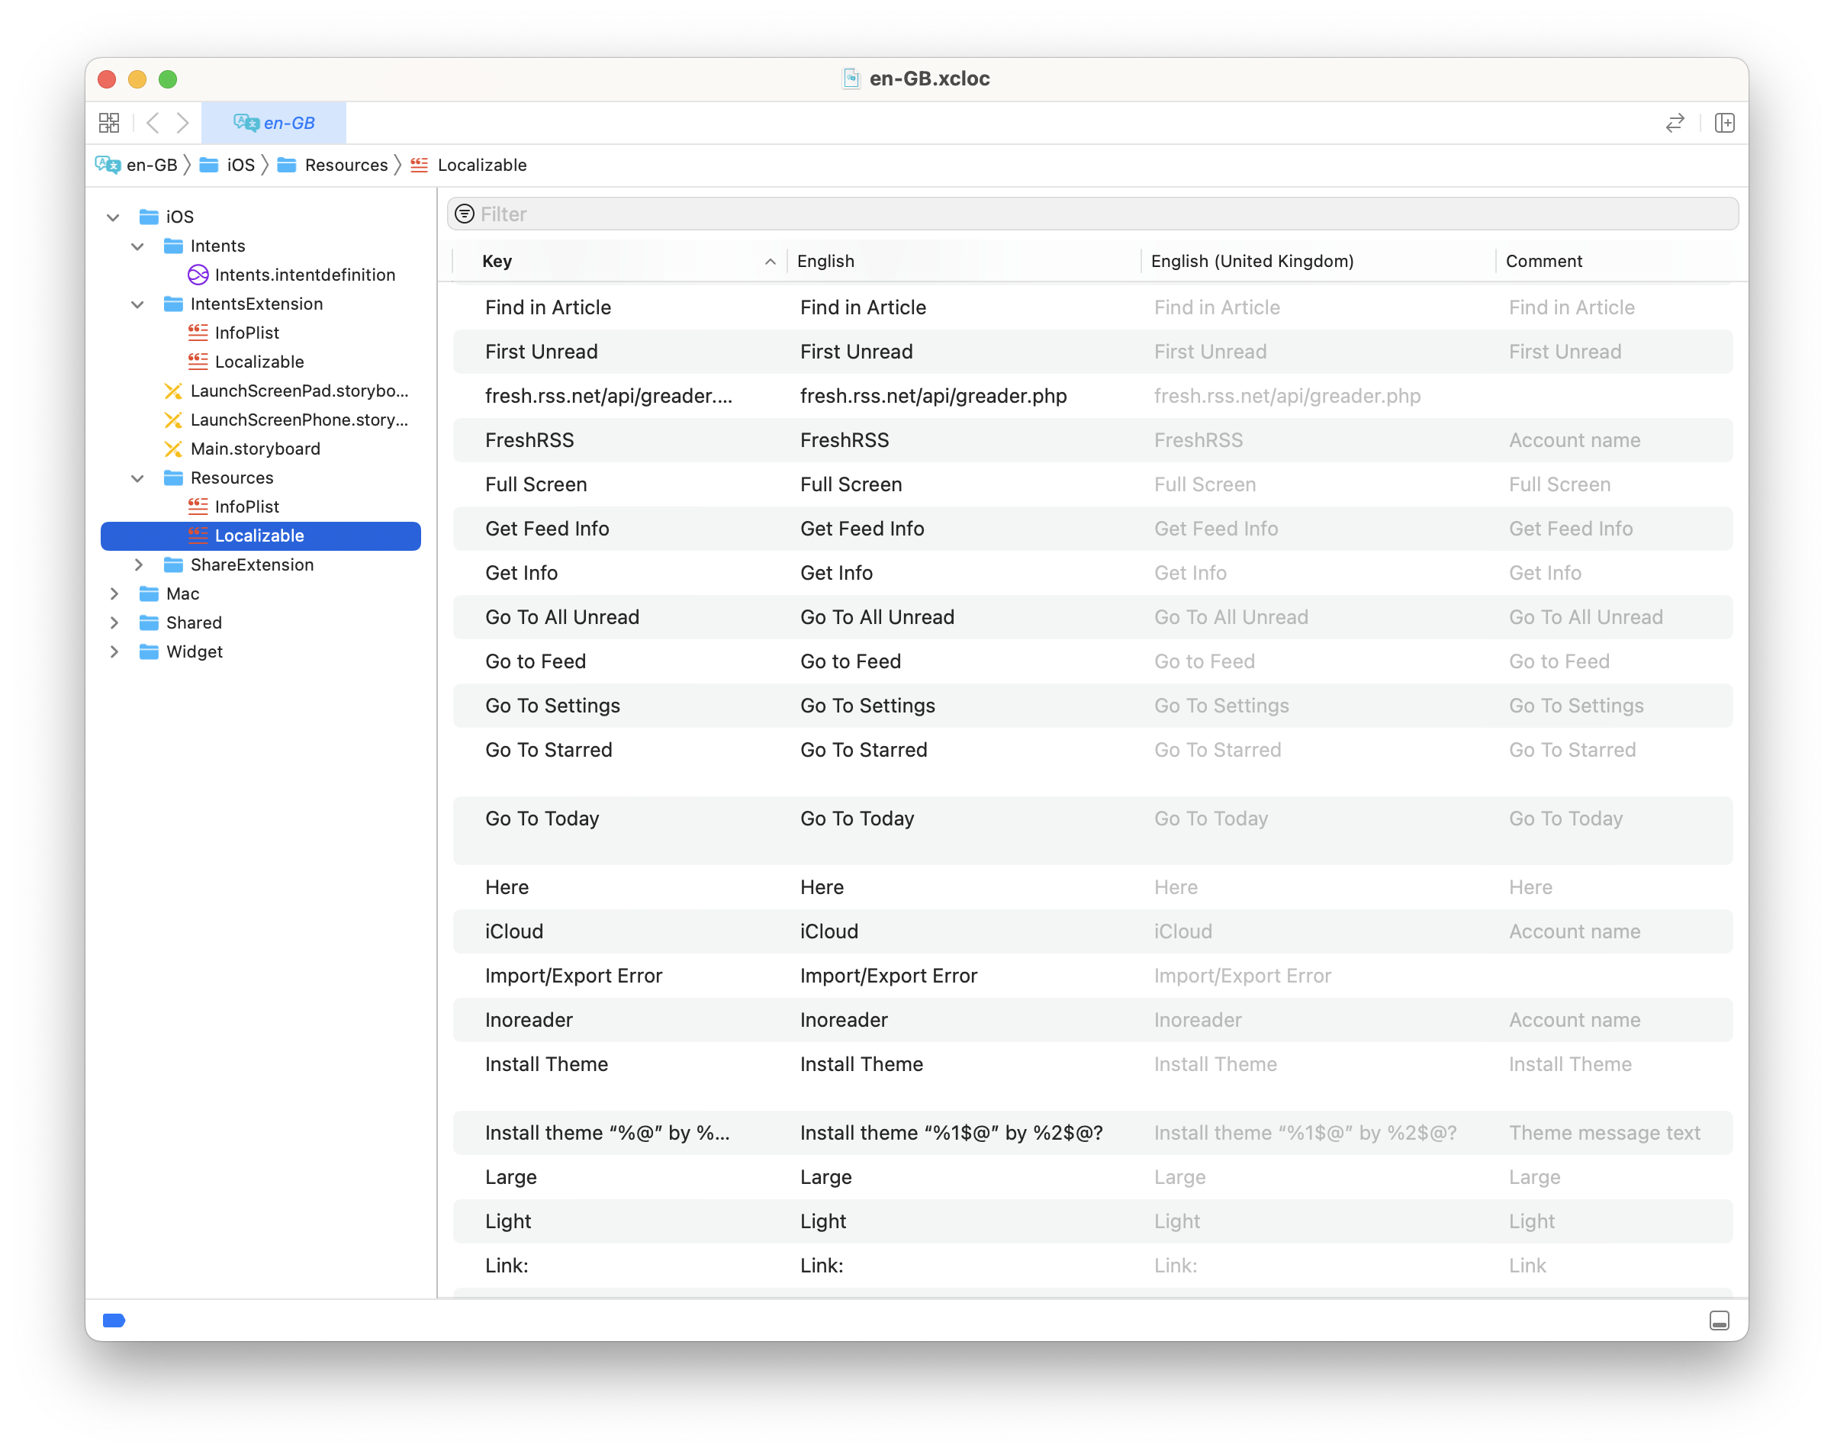1834x1454 pixels.
Task: Add editor split with plus icon
Action: (x=1724, y=123)
